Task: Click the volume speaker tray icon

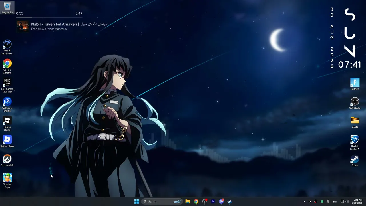Action: click(347, 201)
